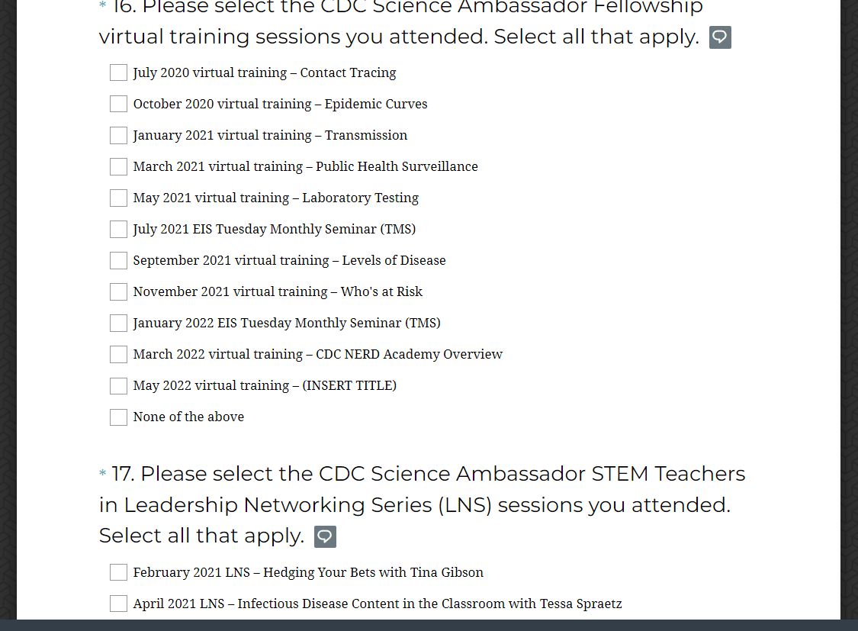
Task: Check September 2021 Levels of Disease
Action: point(118,260)
